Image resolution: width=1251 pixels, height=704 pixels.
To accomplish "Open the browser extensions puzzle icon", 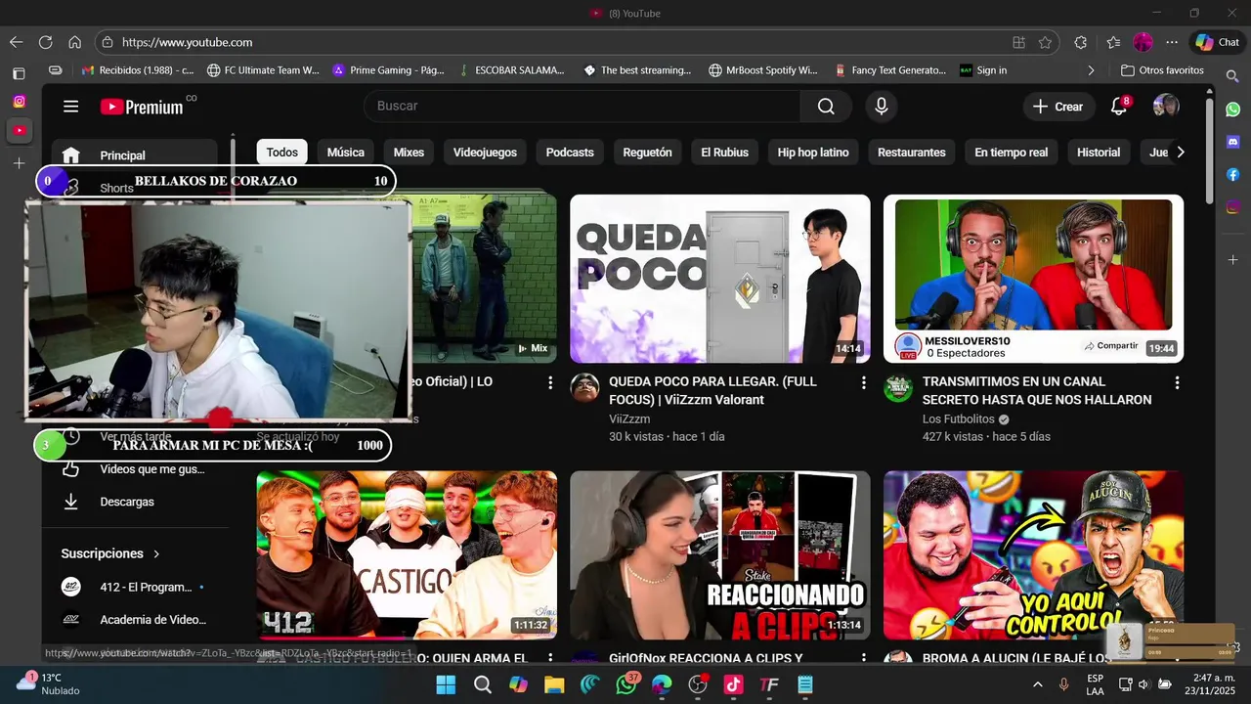I will point(1080,42).
